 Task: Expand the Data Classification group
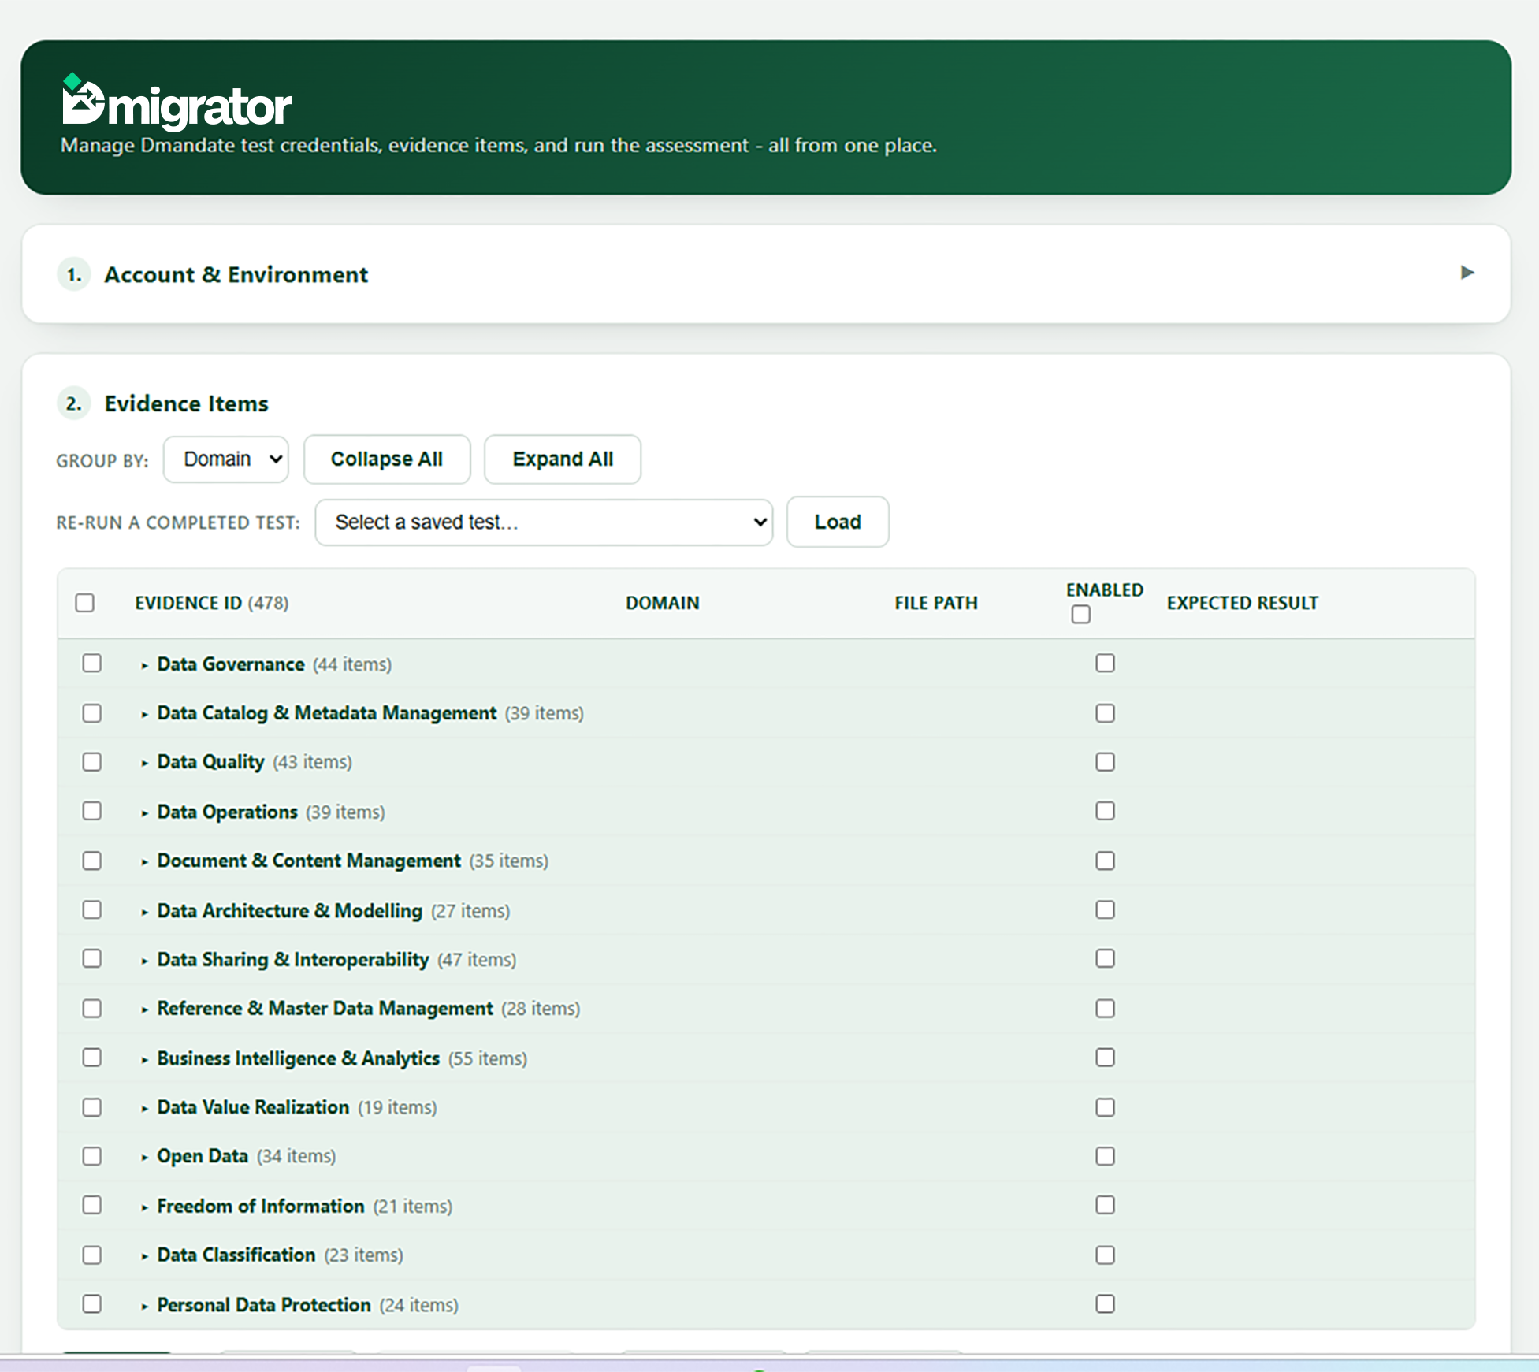point(144,1257)
